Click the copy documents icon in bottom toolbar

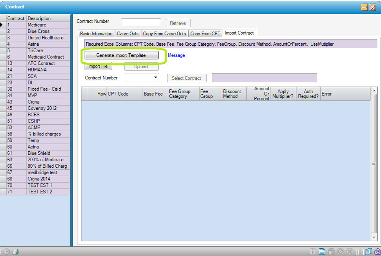point(368,252)
